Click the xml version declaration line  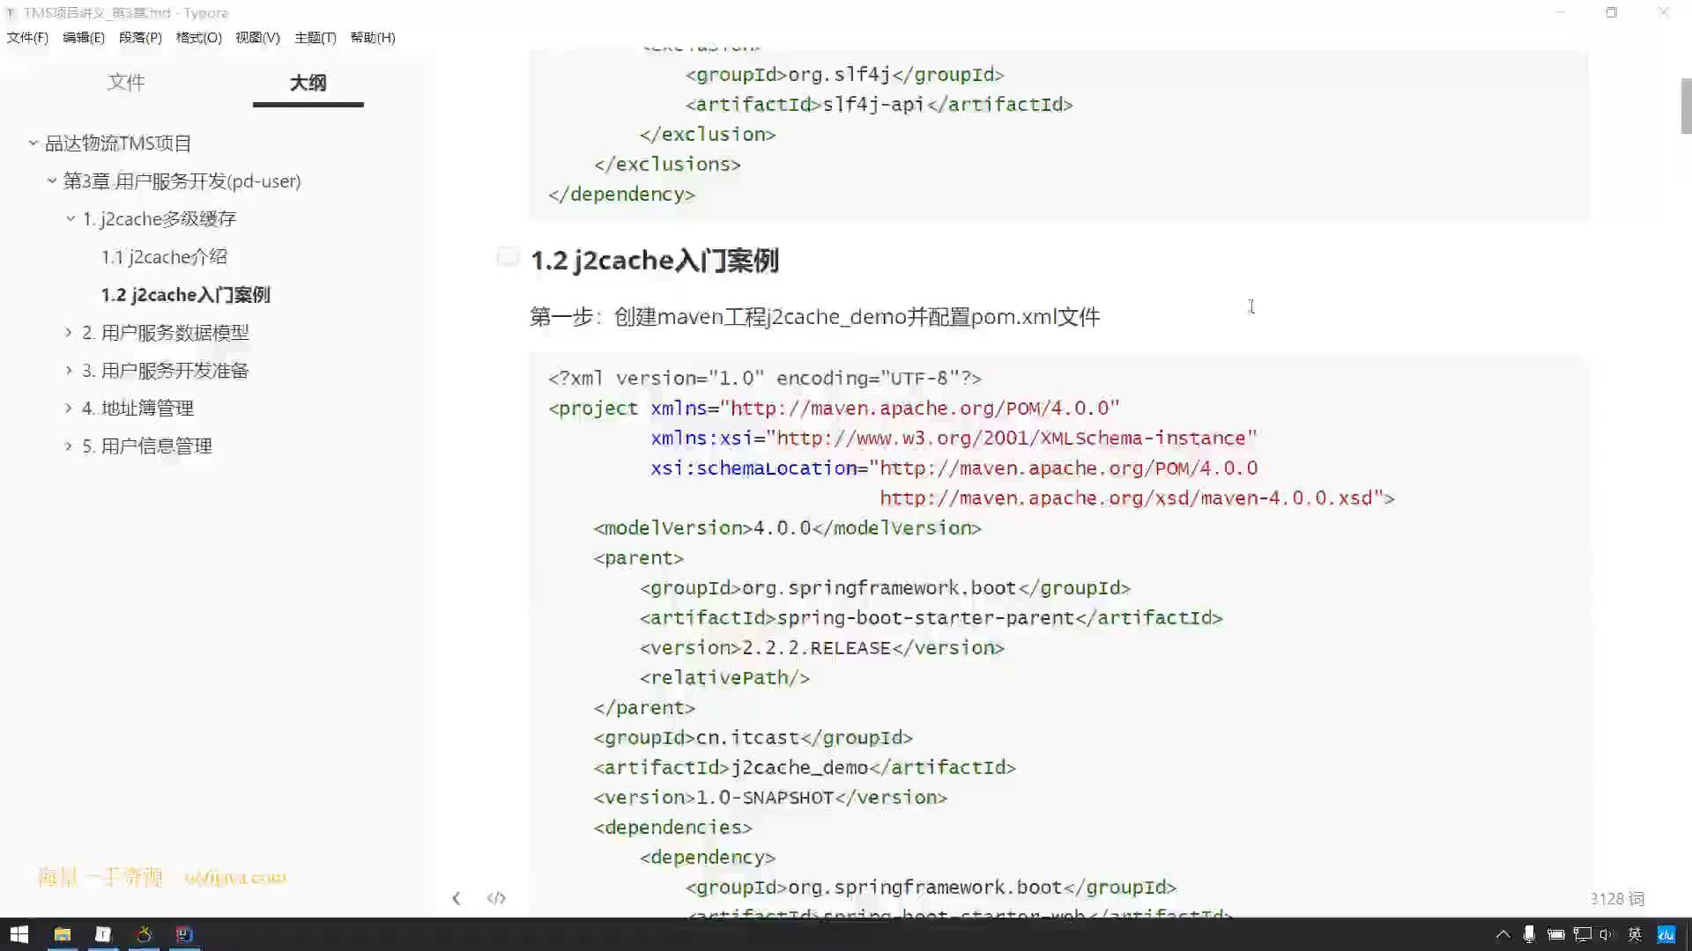coord(764,378)
